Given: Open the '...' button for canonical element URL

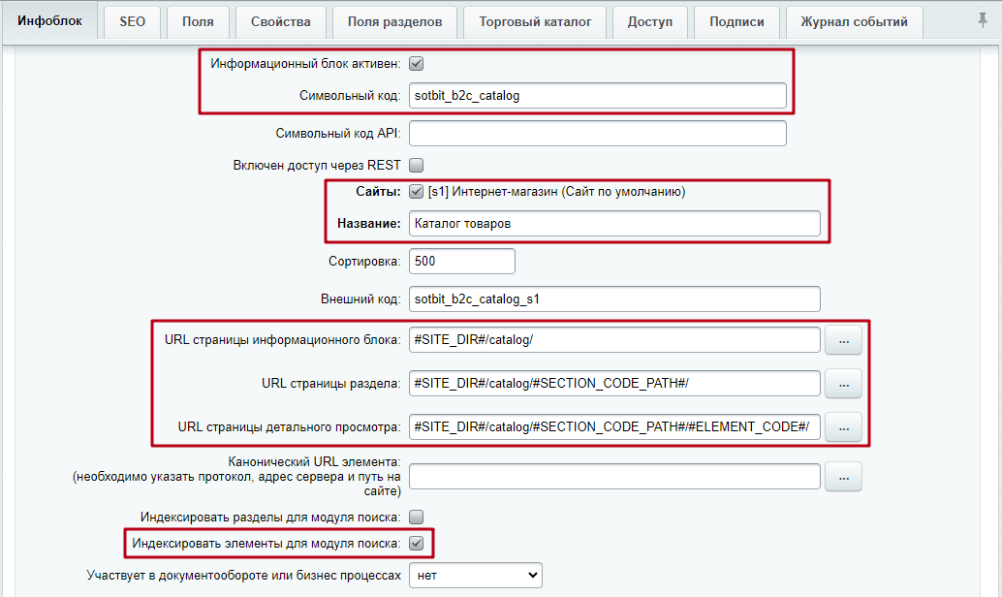Looking at the screenshot, I should (843, 477).
